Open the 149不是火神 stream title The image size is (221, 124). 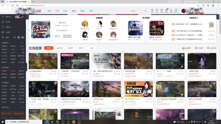98,99
